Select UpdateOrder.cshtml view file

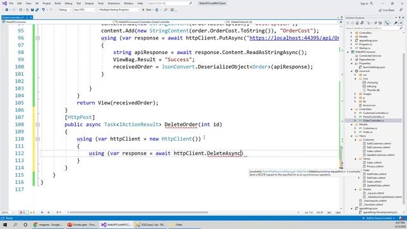pos(378,186)
